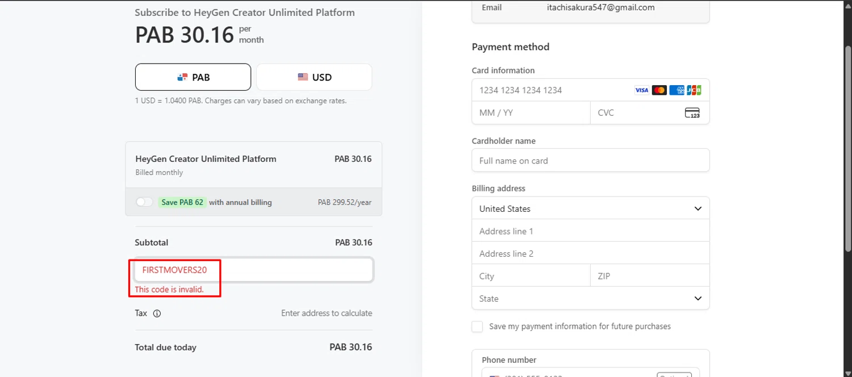Click the Phone number label
Image resolution: width=852 pixels, height=377 pixels.
[x=509, y=360]
